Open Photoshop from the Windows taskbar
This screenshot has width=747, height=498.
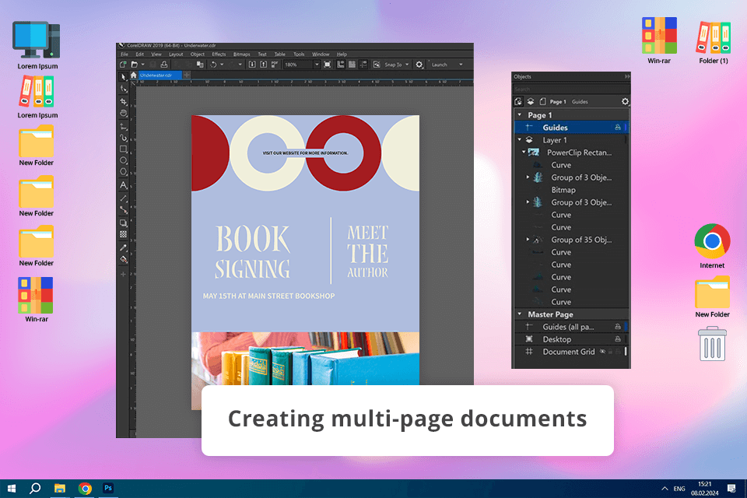108,488
